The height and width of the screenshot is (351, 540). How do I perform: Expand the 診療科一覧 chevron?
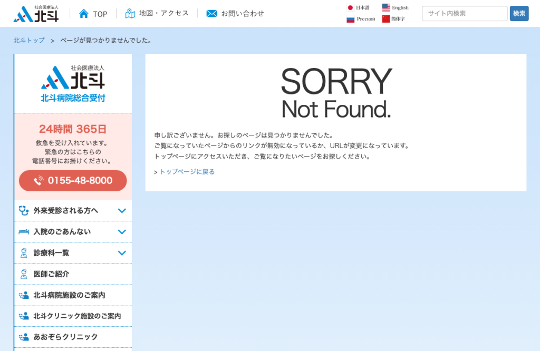coord(122,253)
